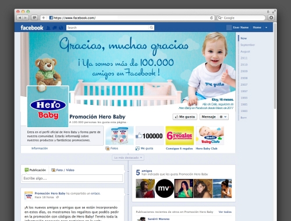Jump to 2011 in the timeline
This screenshot has height=221, width=291.
pyautogui.click(x=244, y=58)
